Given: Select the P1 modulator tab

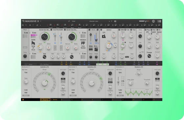Looking at the screenshot, I should click(x=62, y=64).
